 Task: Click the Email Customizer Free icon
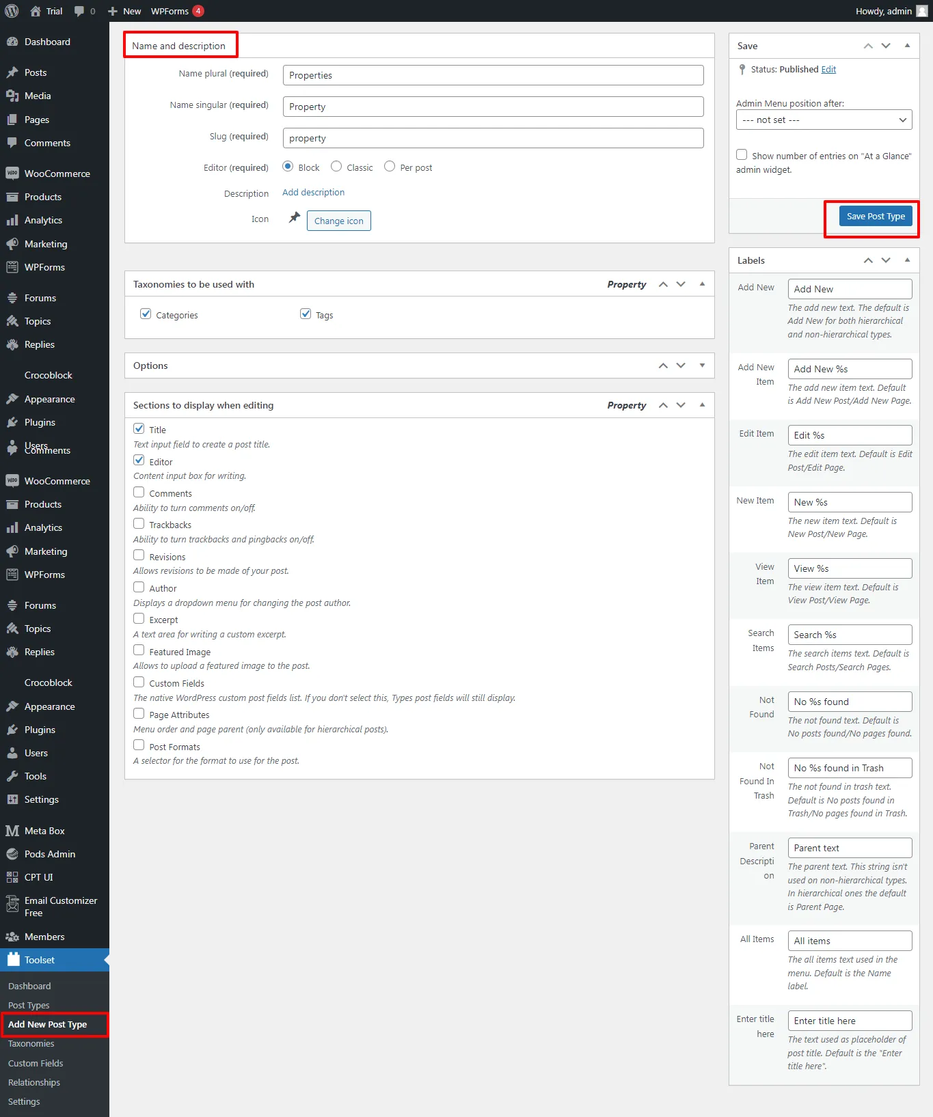12,905
